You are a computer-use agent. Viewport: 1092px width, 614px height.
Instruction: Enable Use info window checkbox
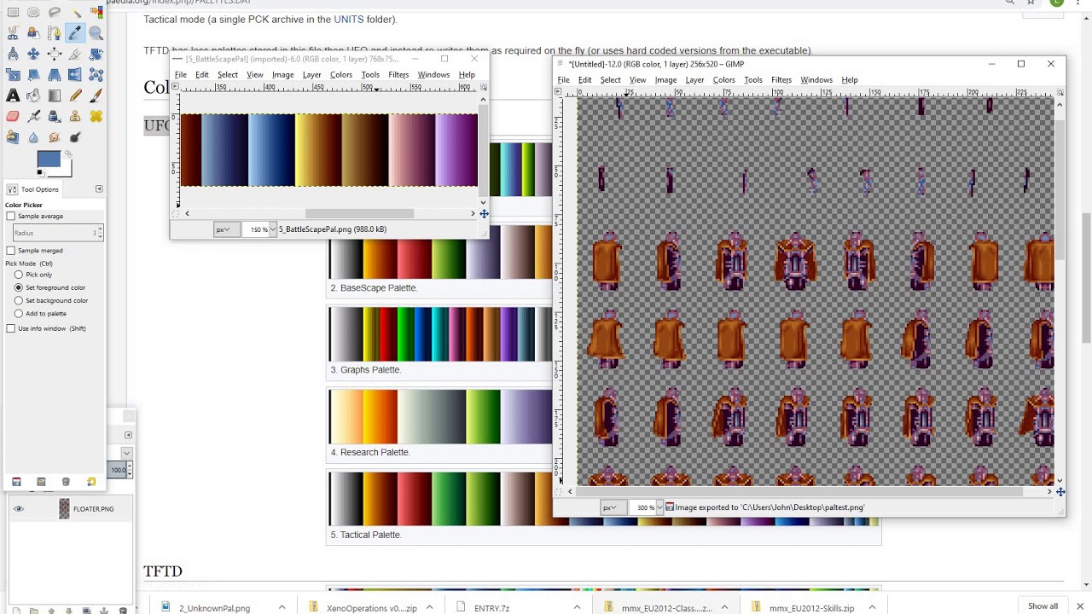[11, 328]
